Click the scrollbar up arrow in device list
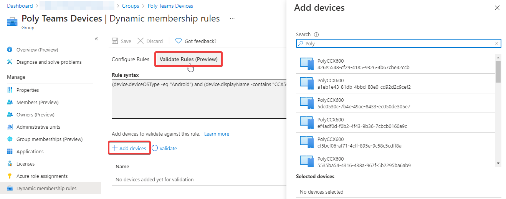 coord(498,57)
